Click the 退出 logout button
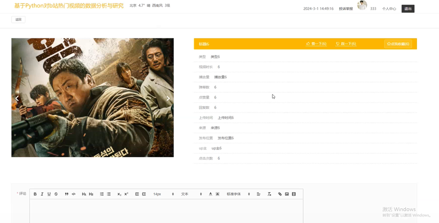The width and height of the screenshot is (439, 223). 408,9
